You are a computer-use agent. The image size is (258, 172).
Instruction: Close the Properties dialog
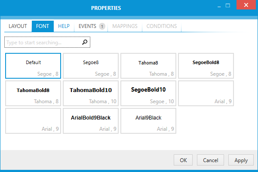click(x=246, y=6)
